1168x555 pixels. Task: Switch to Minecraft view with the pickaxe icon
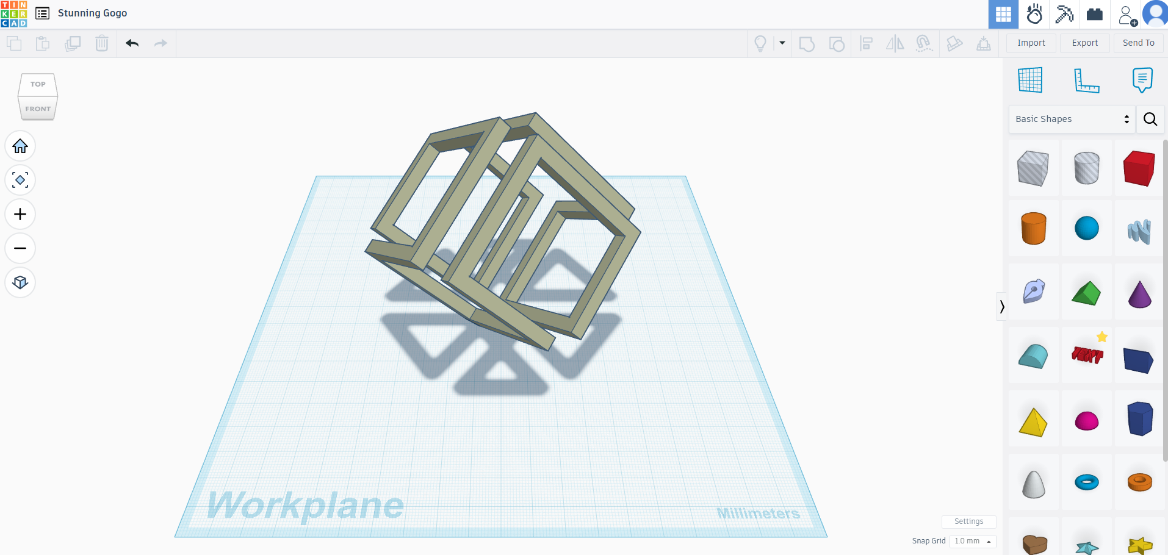(1064, 13)
